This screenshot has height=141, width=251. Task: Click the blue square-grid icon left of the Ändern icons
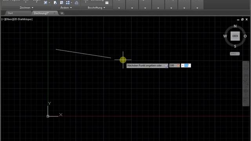(45, 3)
